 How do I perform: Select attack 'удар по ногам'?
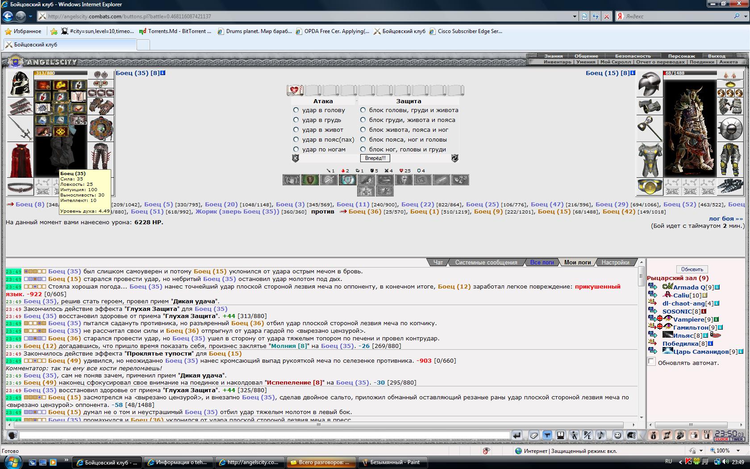pyautogui.click(x=296, y=149)
